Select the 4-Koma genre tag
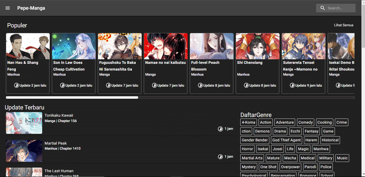The image size is (365, 177). tap(249, 122)
